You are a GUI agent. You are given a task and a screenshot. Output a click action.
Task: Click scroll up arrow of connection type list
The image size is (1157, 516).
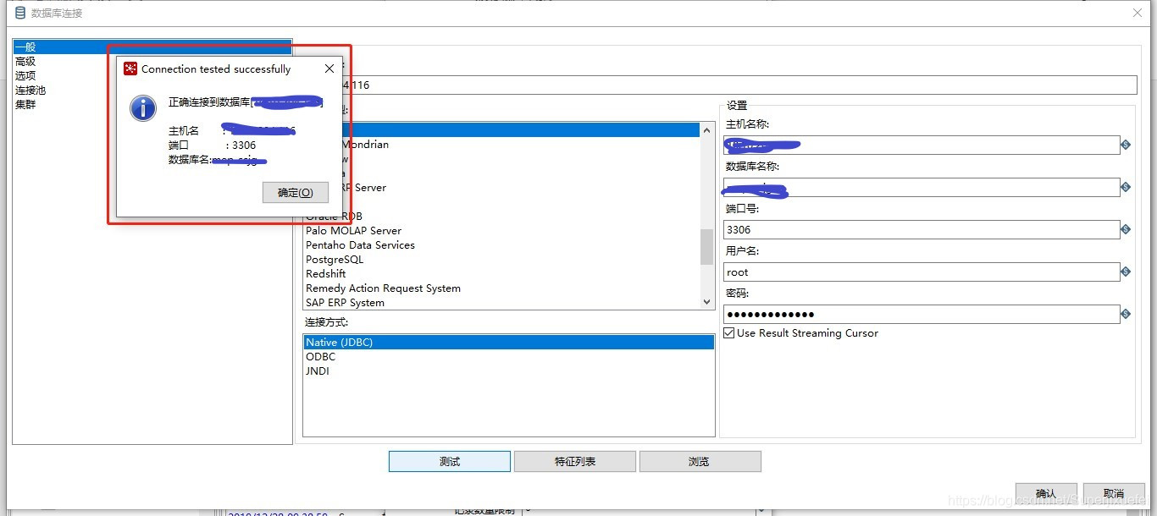pos(706,129)
